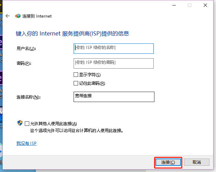Check 允许其他人使用此连接(A) option
The width and height of the screenshot is (216, 172).
(27, 123)
